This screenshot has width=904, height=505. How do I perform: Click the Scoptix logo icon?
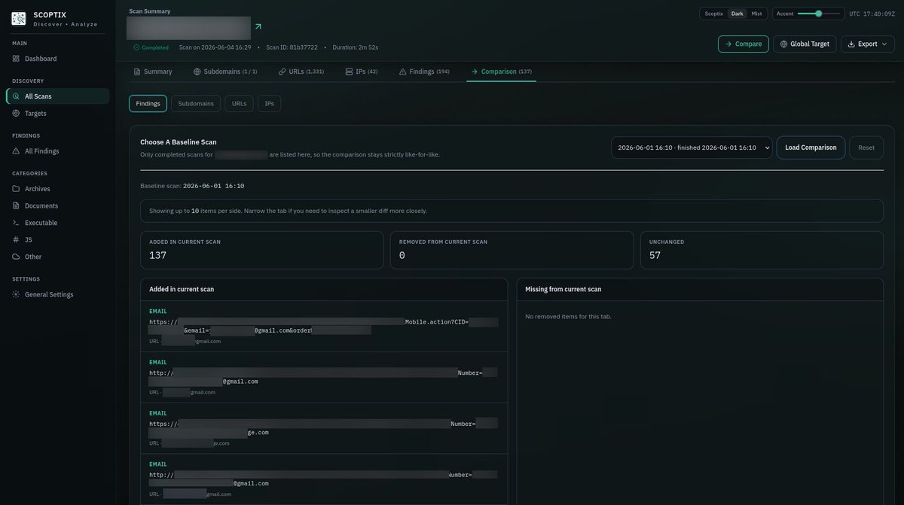(x=19, y=19)
